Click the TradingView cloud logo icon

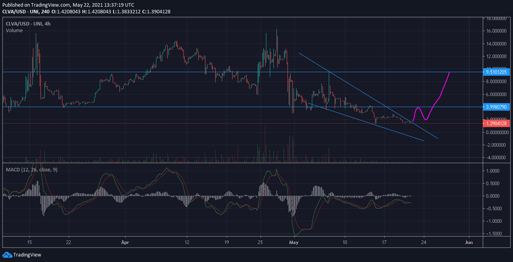(7, 255)
